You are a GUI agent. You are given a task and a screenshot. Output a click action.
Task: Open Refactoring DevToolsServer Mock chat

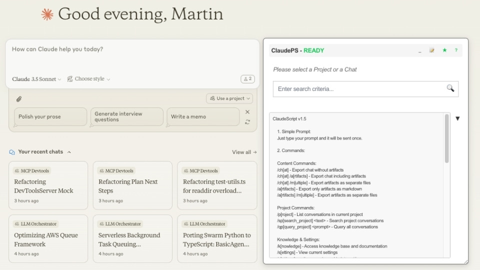(x=48, y=185)
